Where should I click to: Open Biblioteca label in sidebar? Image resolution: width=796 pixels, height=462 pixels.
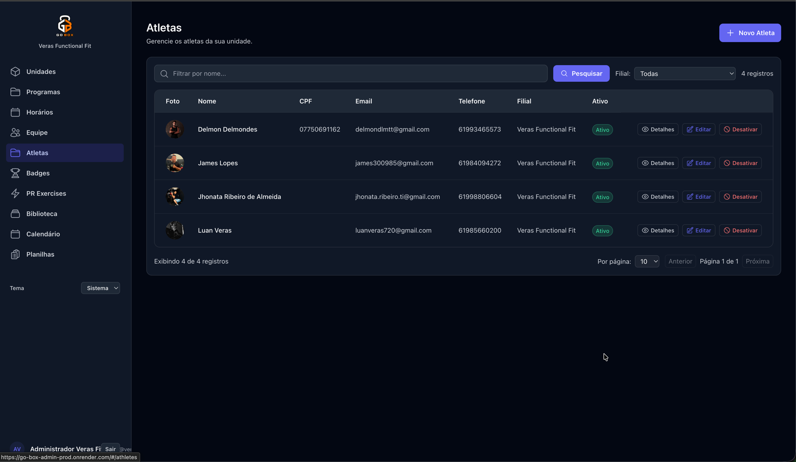click(x=42, y=214)
